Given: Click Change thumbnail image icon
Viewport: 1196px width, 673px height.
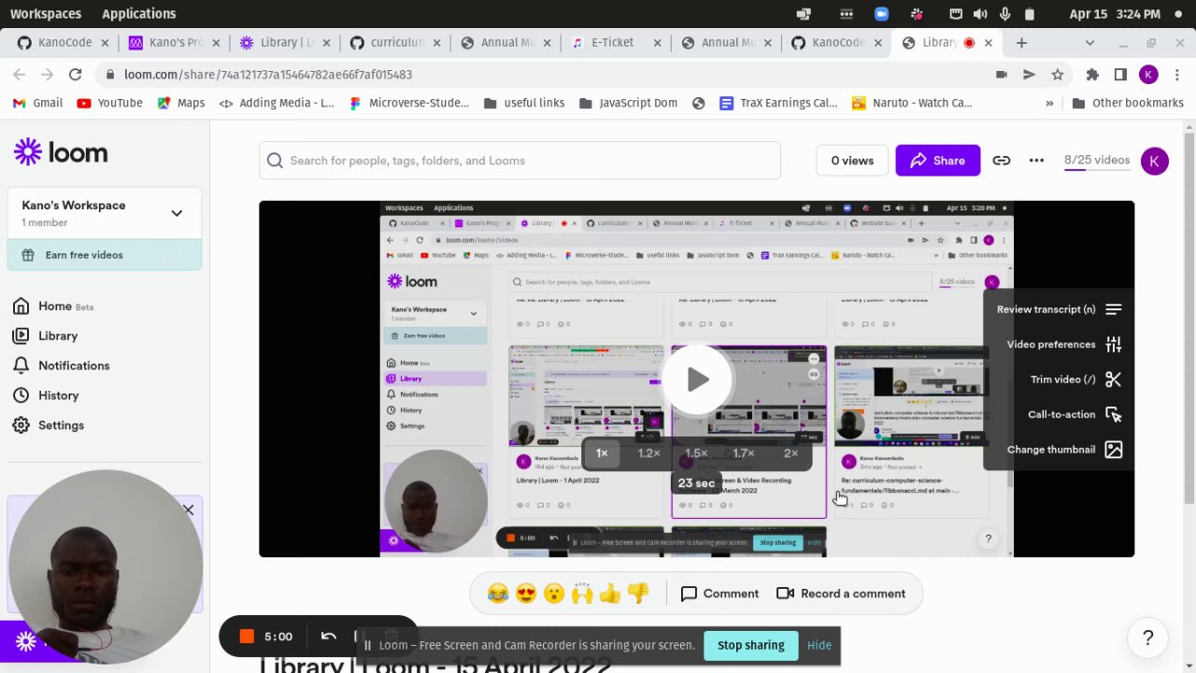Looking at the screenshot, I should click(1113, 450).
